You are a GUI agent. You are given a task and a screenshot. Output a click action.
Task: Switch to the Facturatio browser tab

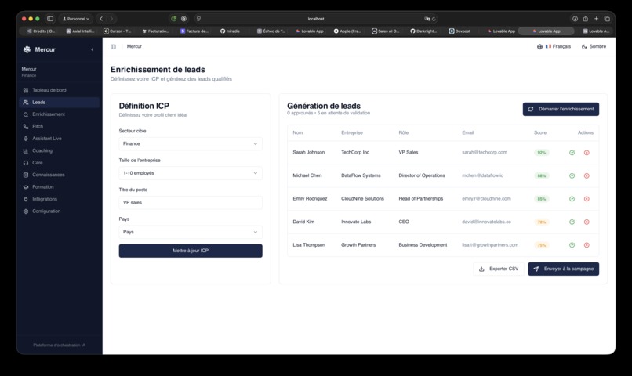pyautogui.click(x=155, y=31)
